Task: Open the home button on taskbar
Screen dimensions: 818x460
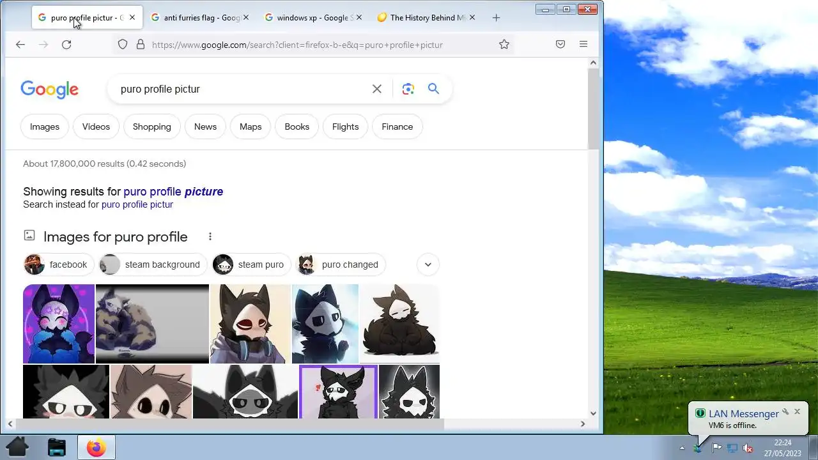Action: 17,447
